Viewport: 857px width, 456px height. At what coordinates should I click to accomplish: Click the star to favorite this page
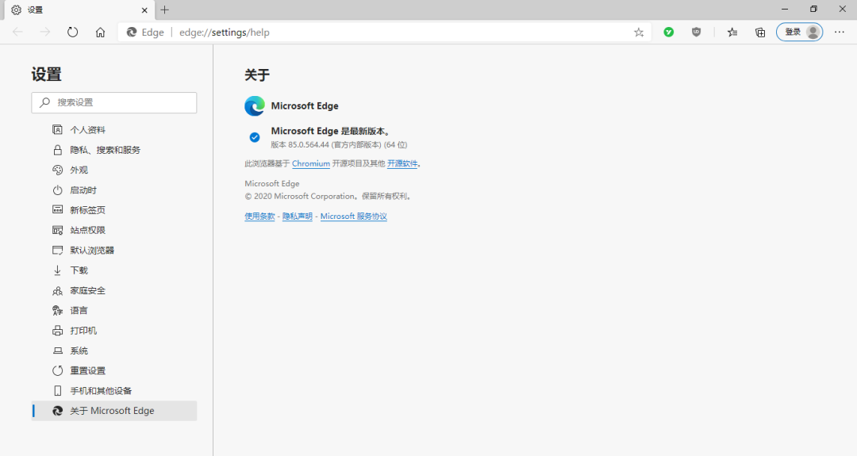pyautogui.click(x=639, y=33)
